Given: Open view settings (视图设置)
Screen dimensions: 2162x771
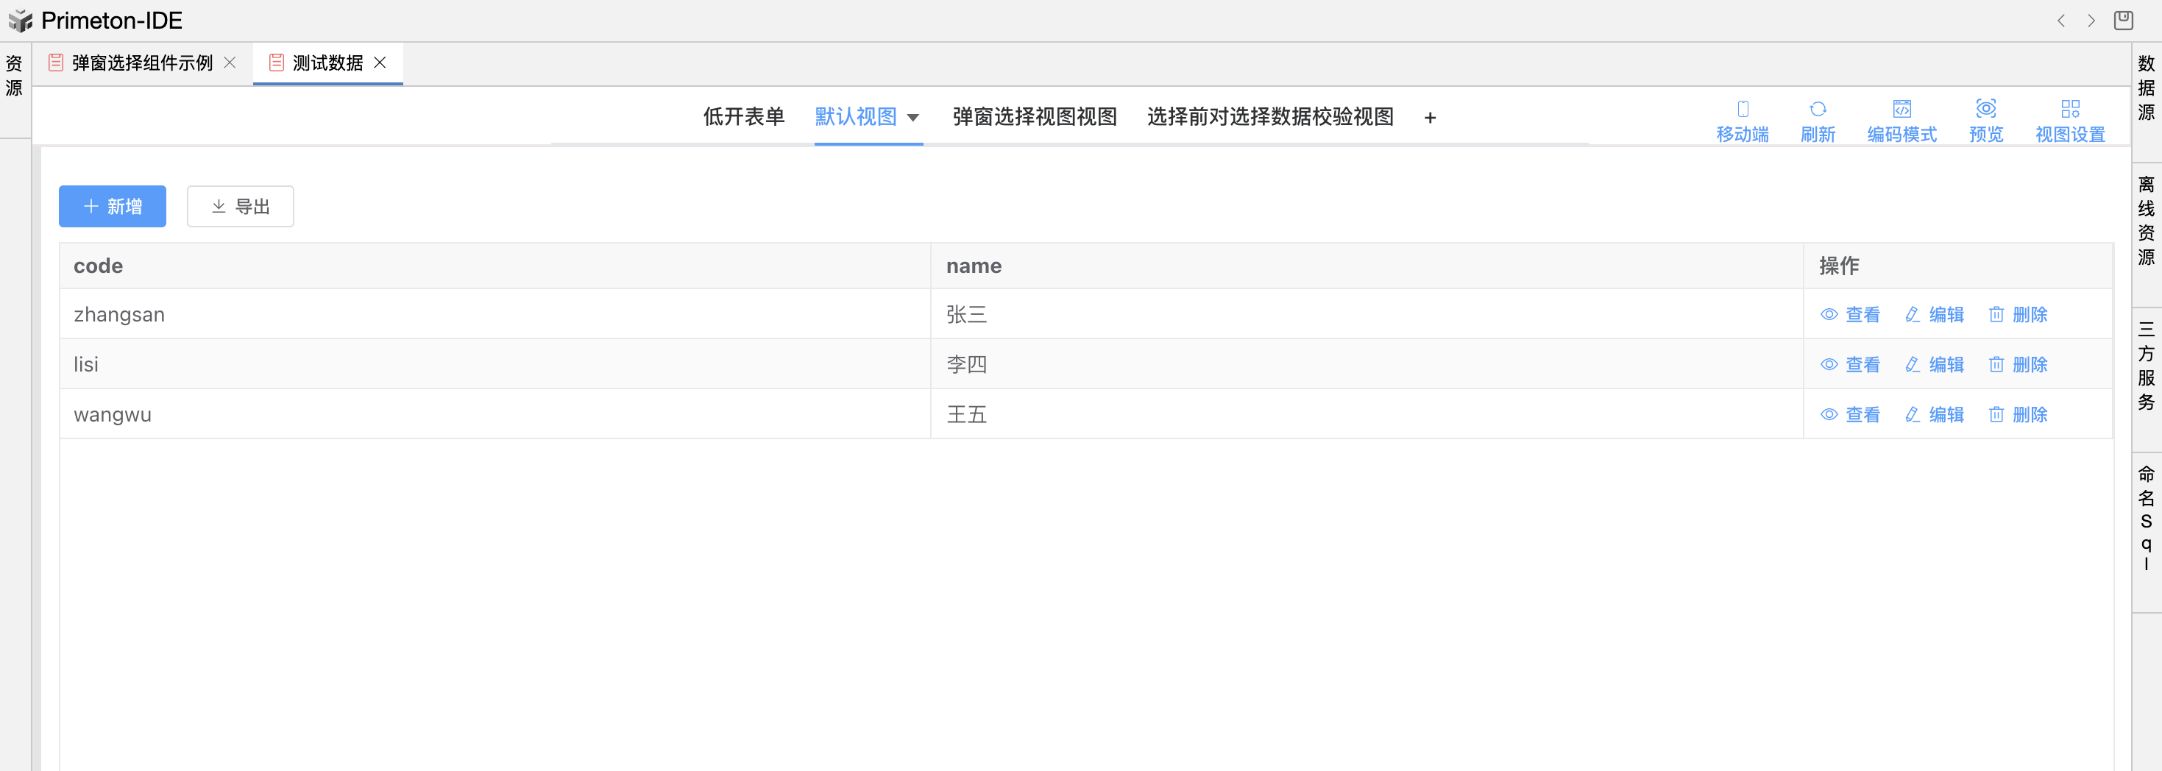Looking at the screenshot, I should click(x=2070, y=110).
